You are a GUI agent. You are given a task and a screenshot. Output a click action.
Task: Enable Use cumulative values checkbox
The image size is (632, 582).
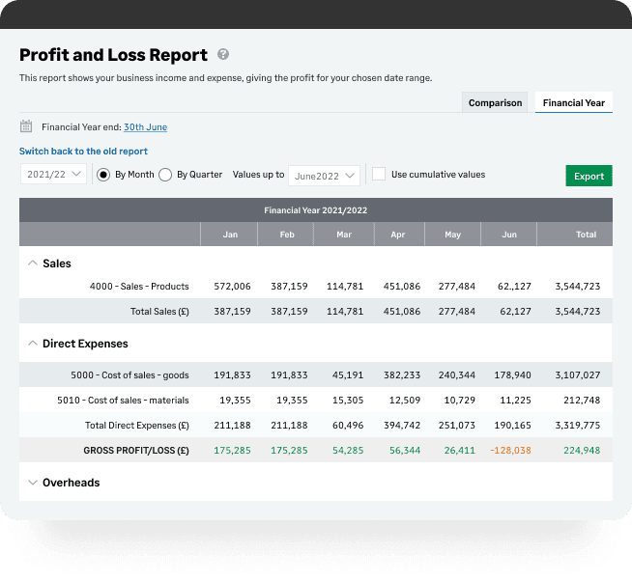(379, 175)
